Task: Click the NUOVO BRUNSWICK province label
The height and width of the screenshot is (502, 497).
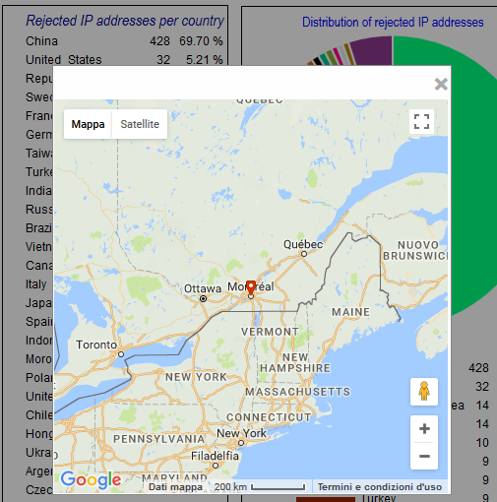Action: 415,250
